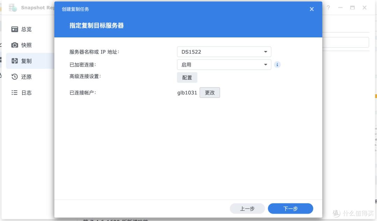This screenshot has width=377, height=221.
Task: Click 更改 to change connected account
Action: pyautogui.click(x=210, y=93)
